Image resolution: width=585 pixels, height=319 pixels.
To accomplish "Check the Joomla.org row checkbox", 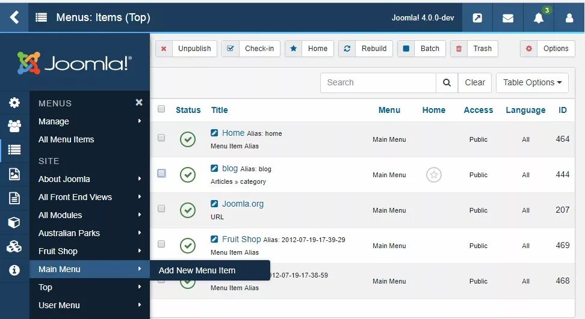I will coord(161,208).
